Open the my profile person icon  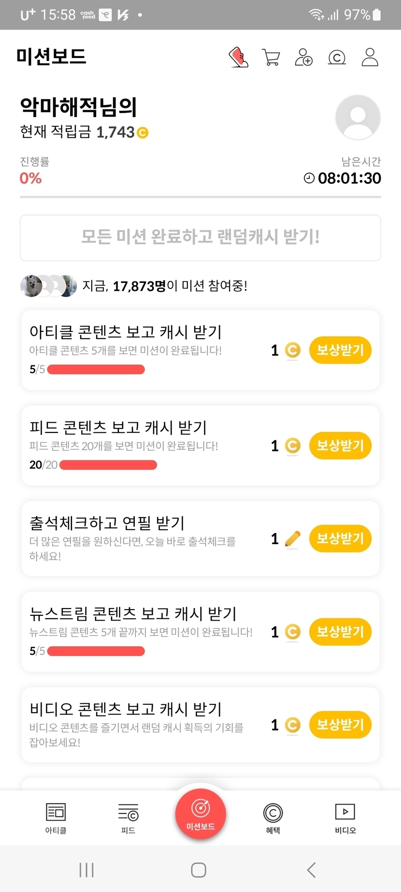coord(370,57)
